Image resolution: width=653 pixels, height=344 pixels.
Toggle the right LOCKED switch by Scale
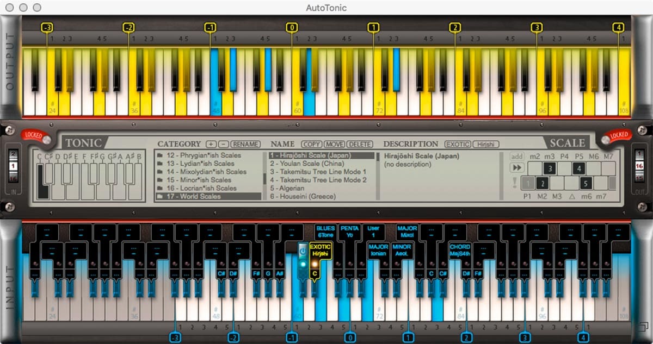(617, 137)
